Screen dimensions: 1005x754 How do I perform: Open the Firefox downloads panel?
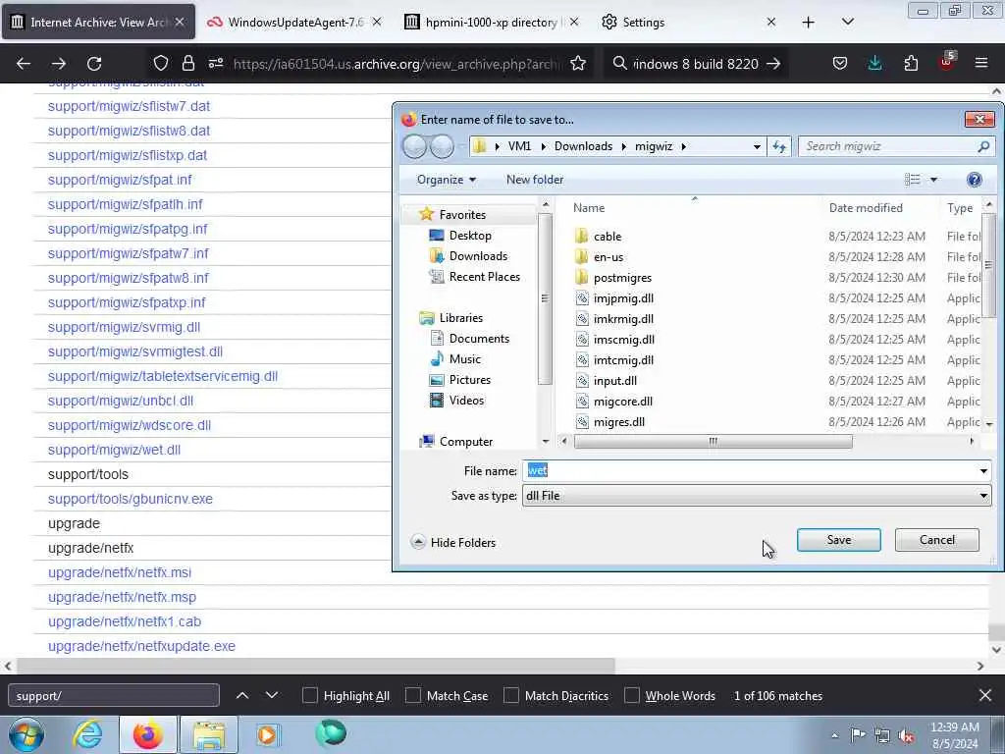(x=874, y=63)
